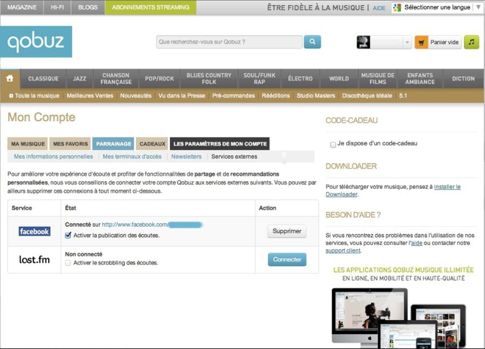Image resolution: width=485 pixels, height=349 pixels.
Task: Click the square bullet before Toute la musique
Action: 11,96
